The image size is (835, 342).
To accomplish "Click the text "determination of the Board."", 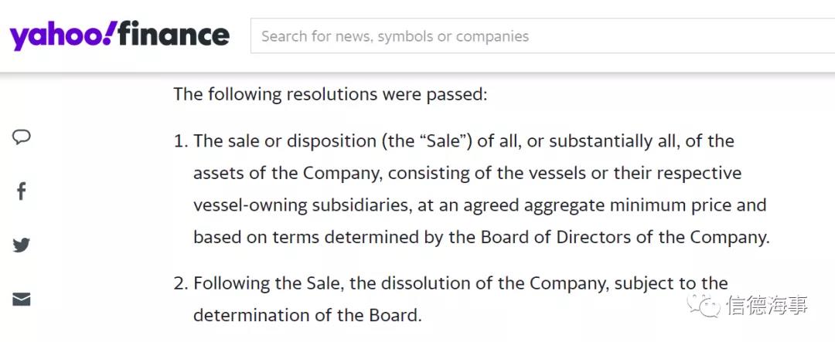I will click(x=307, y=315).
